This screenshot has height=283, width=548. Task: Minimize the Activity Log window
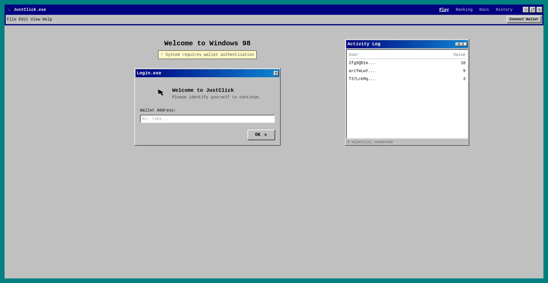pos(457,44)
